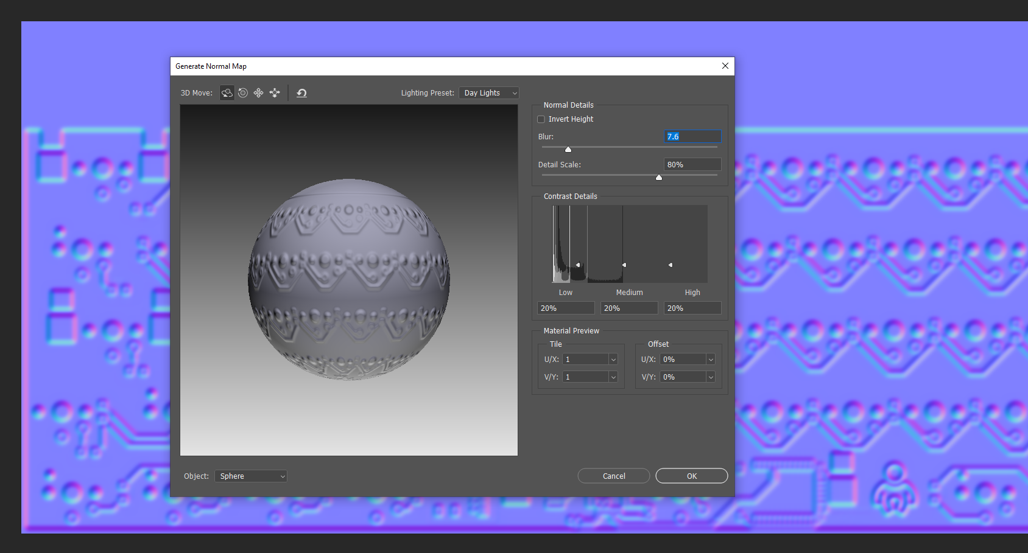Enable the Invert Height checkbox
The height and width of the screenshot is (553, 1028).
[541, 119]
